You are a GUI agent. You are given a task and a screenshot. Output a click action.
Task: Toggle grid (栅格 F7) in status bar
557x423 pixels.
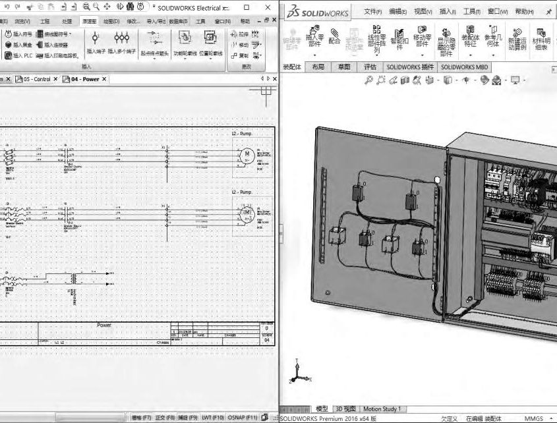pyautogui.click(x=141, y=417)
